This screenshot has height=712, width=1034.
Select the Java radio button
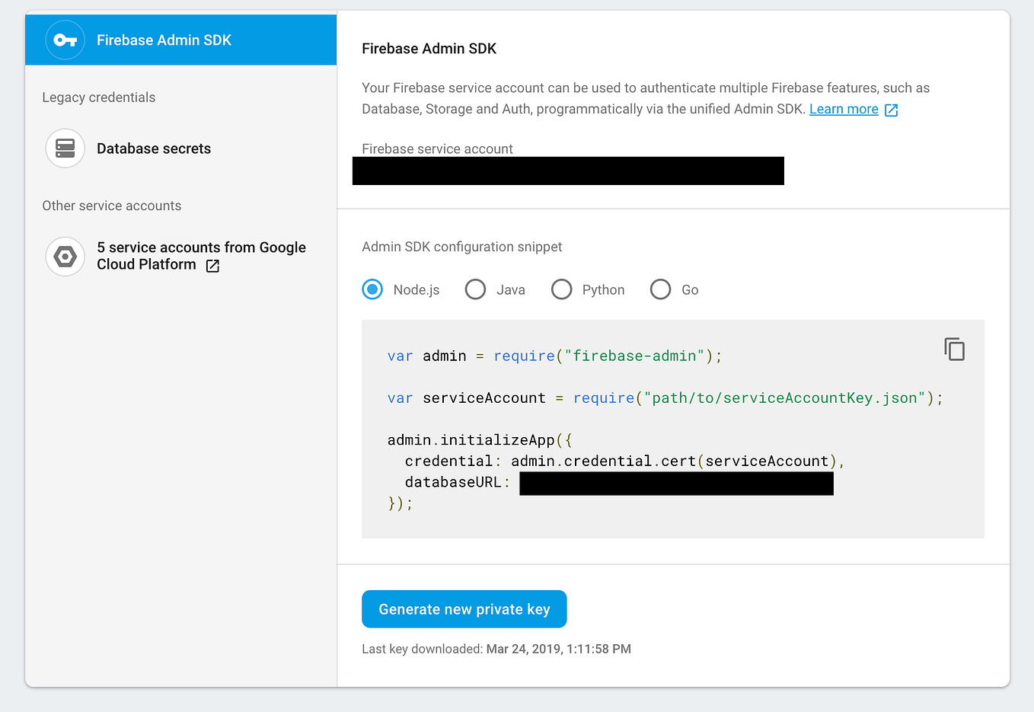(475, 289)
